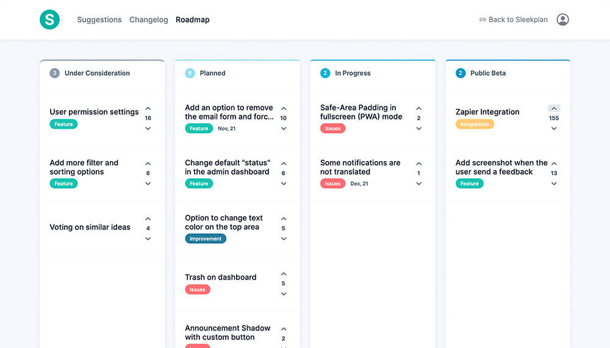Viewport: 610px width, 348px height.
Task: Switch to the Suggestions tab
Action: (99, 20)
